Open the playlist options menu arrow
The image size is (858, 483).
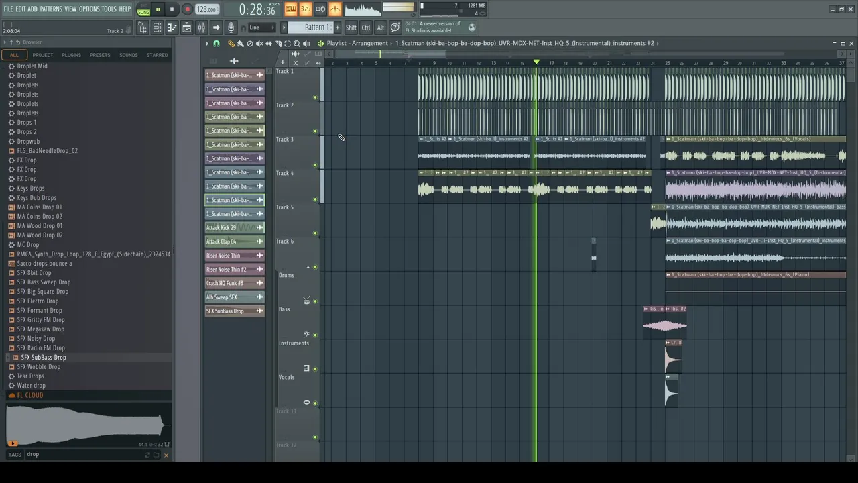point(207,44)
